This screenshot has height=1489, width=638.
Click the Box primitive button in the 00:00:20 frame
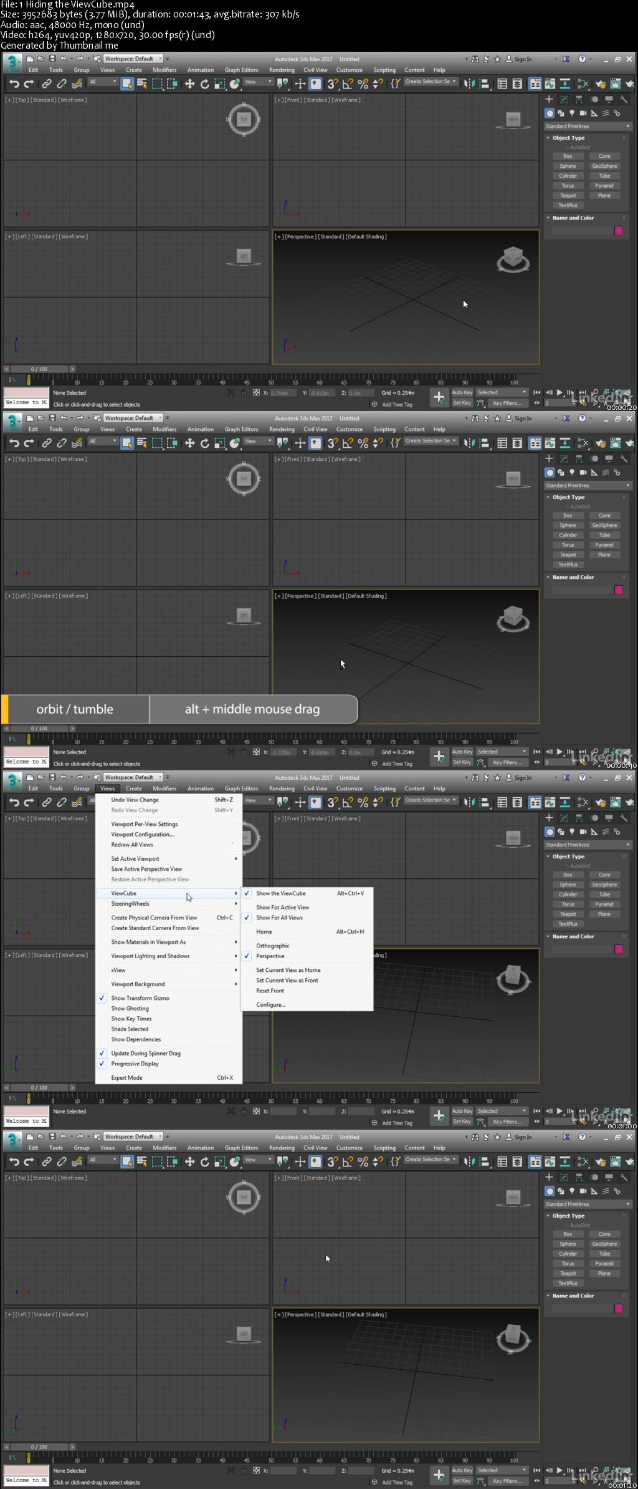(x=568, y=157)
